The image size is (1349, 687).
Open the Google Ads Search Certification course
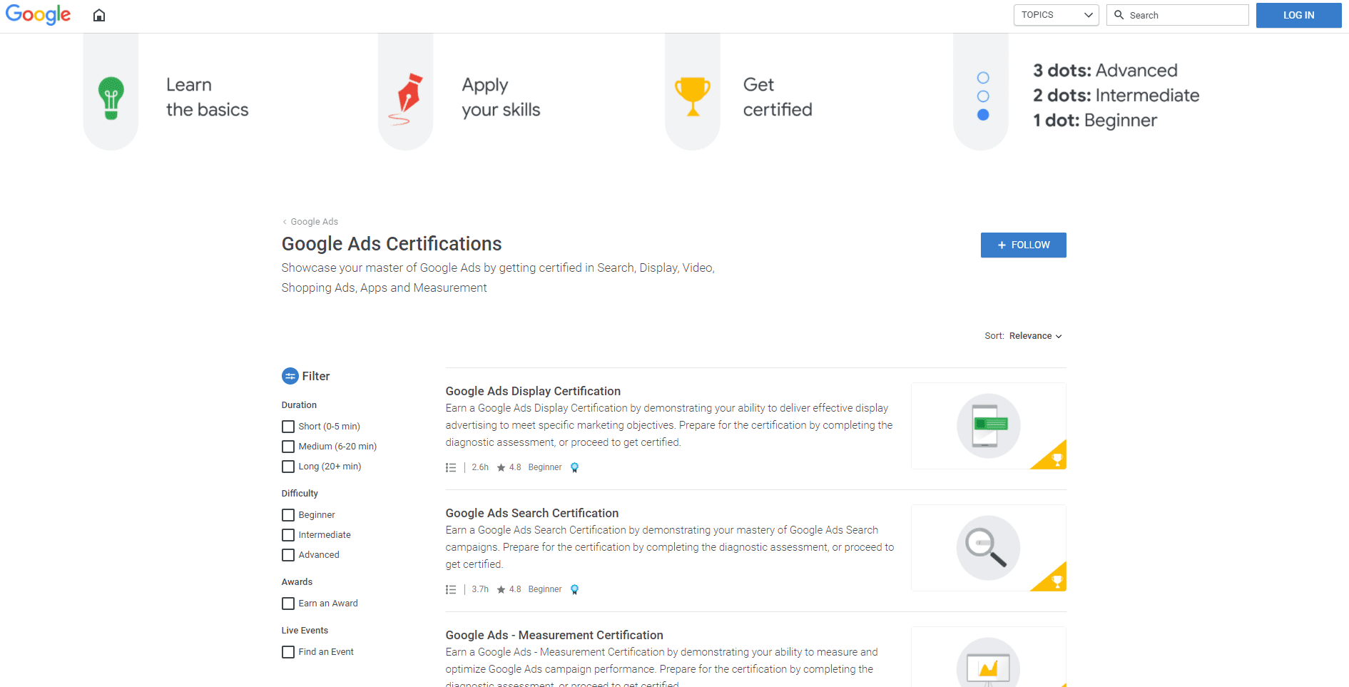(531, 513)
